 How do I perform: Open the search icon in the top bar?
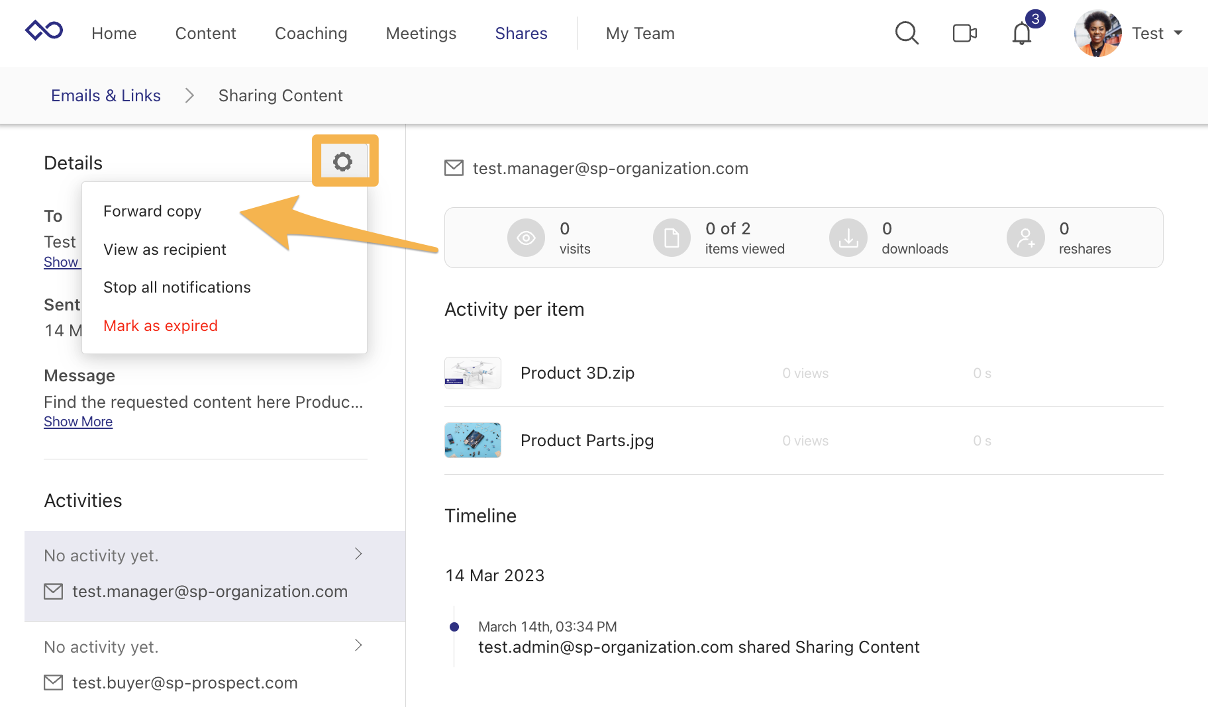[x=907, y=32]
